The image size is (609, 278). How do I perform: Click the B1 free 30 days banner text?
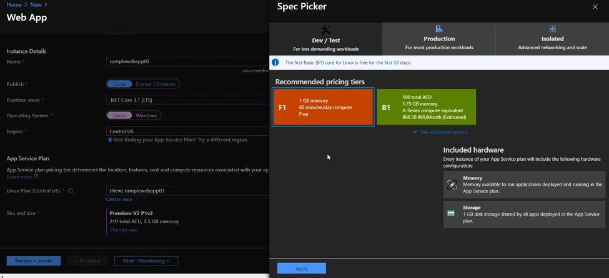(x=348, y=62)
